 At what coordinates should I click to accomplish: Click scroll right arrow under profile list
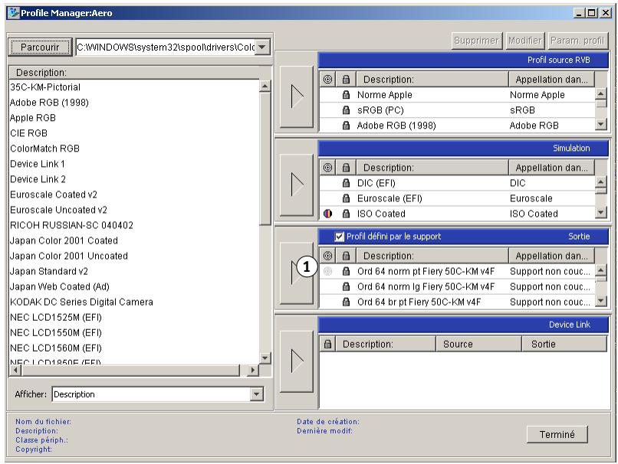(252, 370)
